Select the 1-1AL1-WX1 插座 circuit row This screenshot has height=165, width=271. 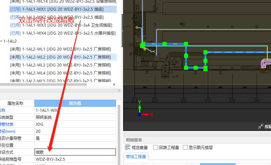click(63, 9)
